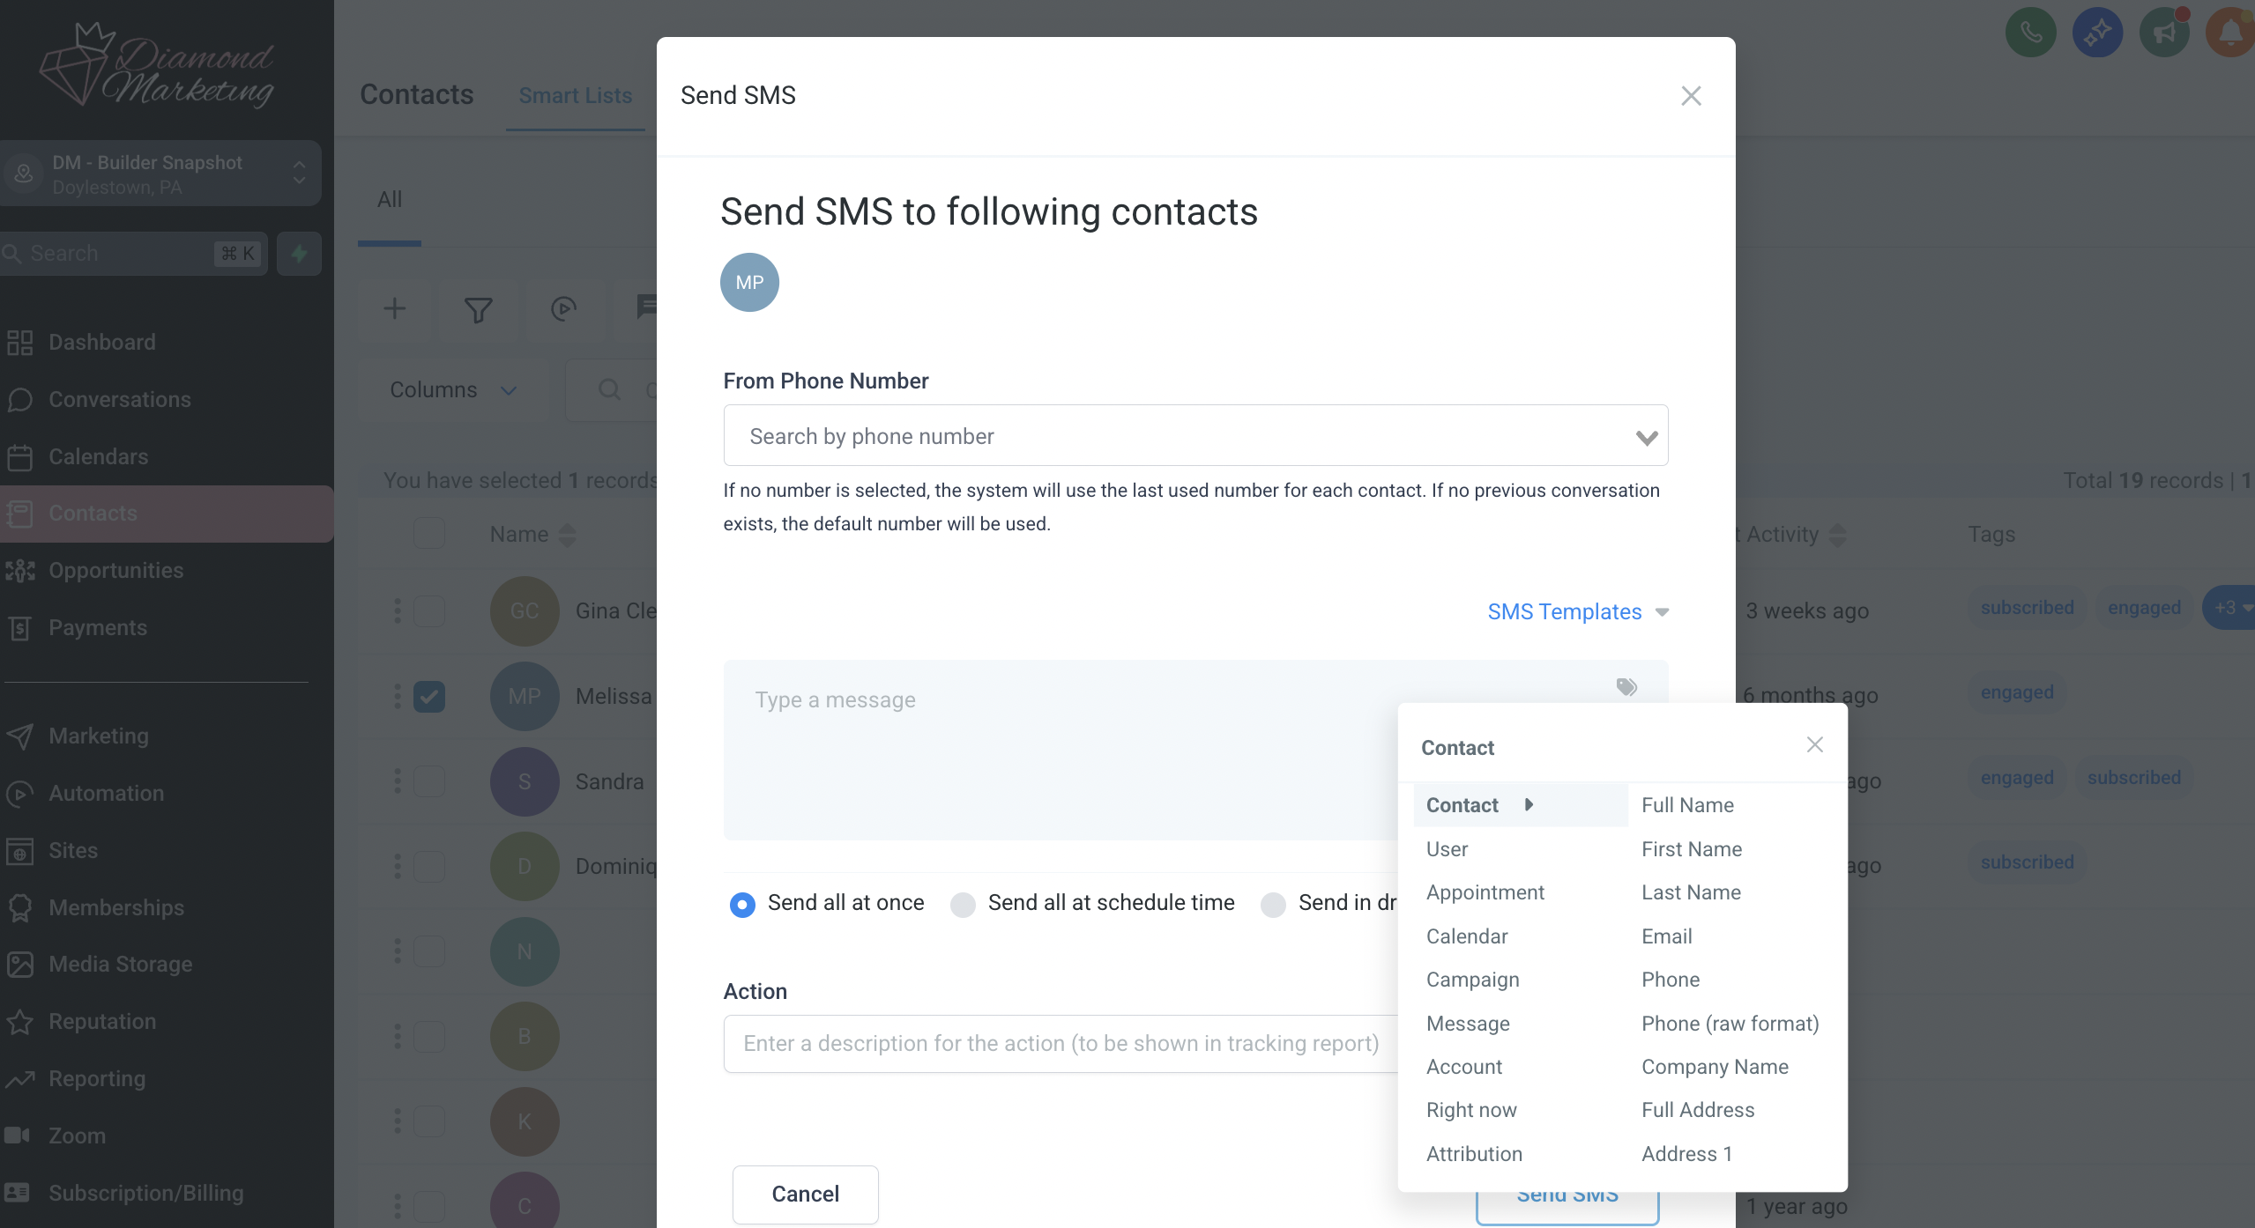Image resolution: width=2255 pixels, height=1228 pixels.
Task: Click the custom values tag icon in message box
Action: click(1626, 686)
